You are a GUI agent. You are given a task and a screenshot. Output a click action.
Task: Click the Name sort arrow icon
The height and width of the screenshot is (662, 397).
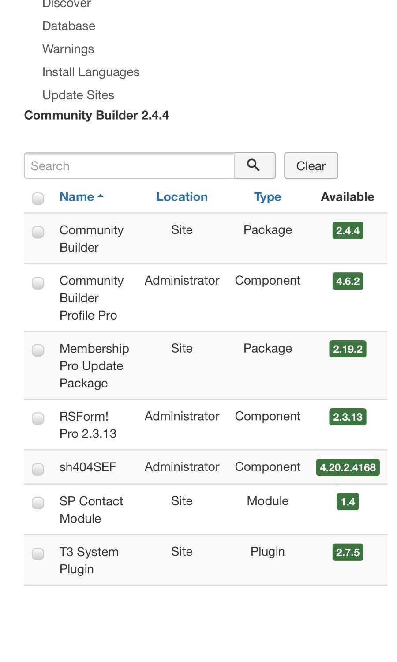[x=101, y=196]
